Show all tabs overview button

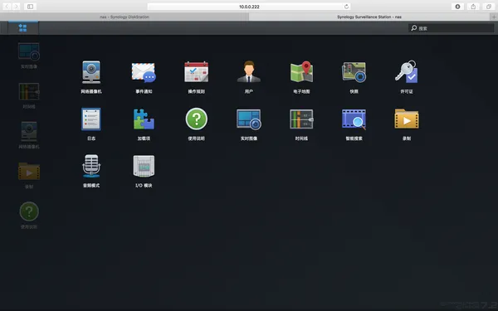click(489, 7)
